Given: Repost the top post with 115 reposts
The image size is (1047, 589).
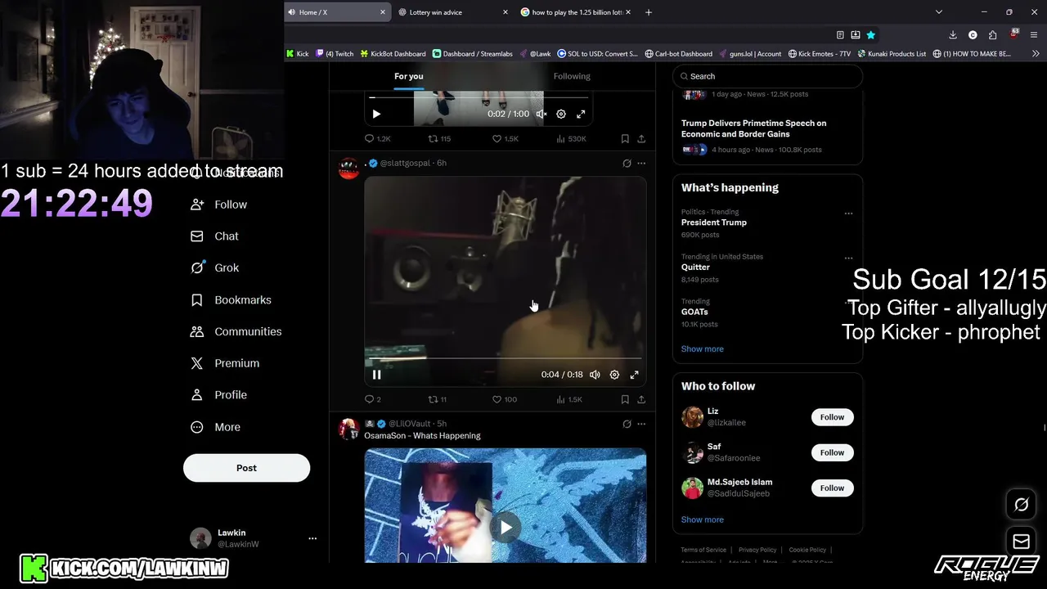Looking at the screenshot, I should tap(439, 139).
